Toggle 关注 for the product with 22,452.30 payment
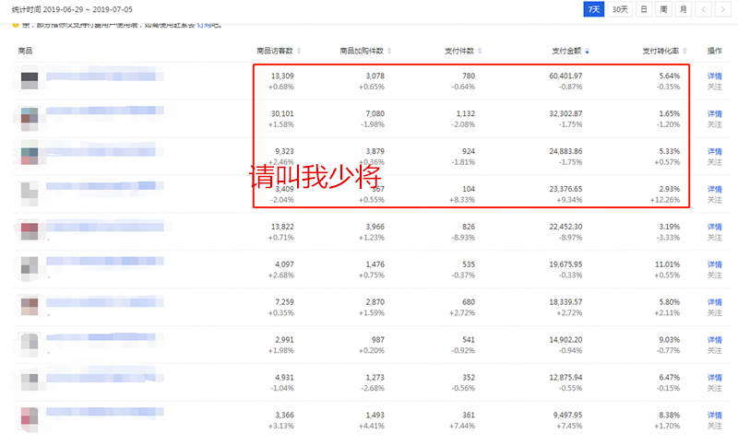 pos(714,238)
